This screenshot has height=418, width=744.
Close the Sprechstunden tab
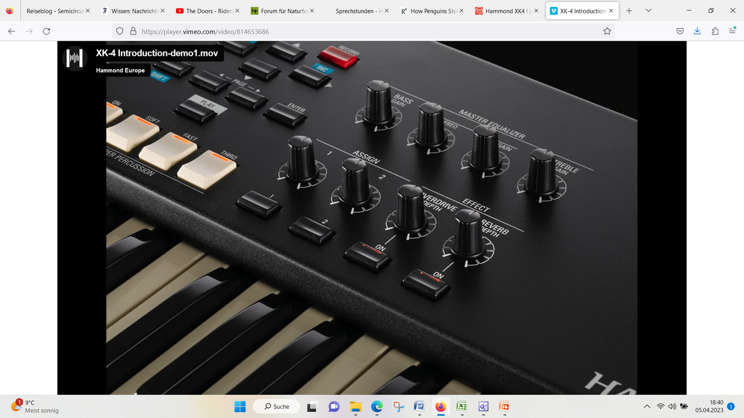[x=387, y=10]
